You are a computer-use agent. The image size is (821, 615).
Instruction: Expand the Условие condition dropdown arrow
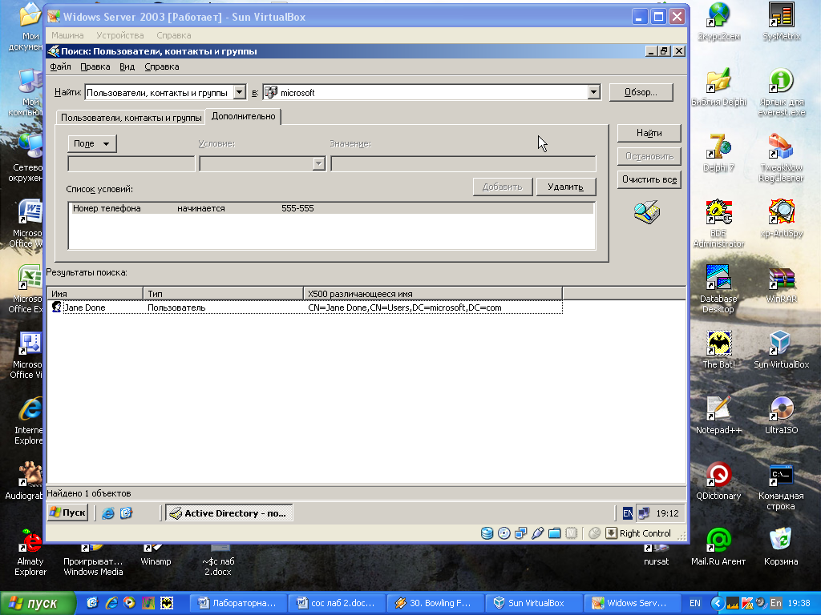point(319,163)
